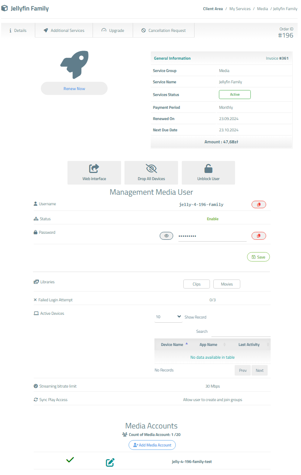Sort table by Last Activity column
Image resolution: width=301 pixels, height=475 pixels.
pyautogui.click(x=249, y=344)
